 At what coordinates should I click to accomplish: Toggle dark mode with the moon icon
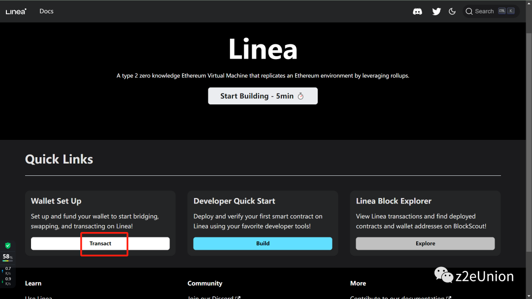coord(452,11)
